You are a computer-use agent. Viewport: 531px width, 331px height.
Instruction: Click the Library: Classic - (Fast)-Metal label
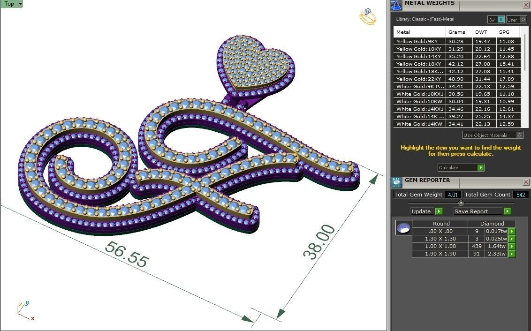pos(425,19)
